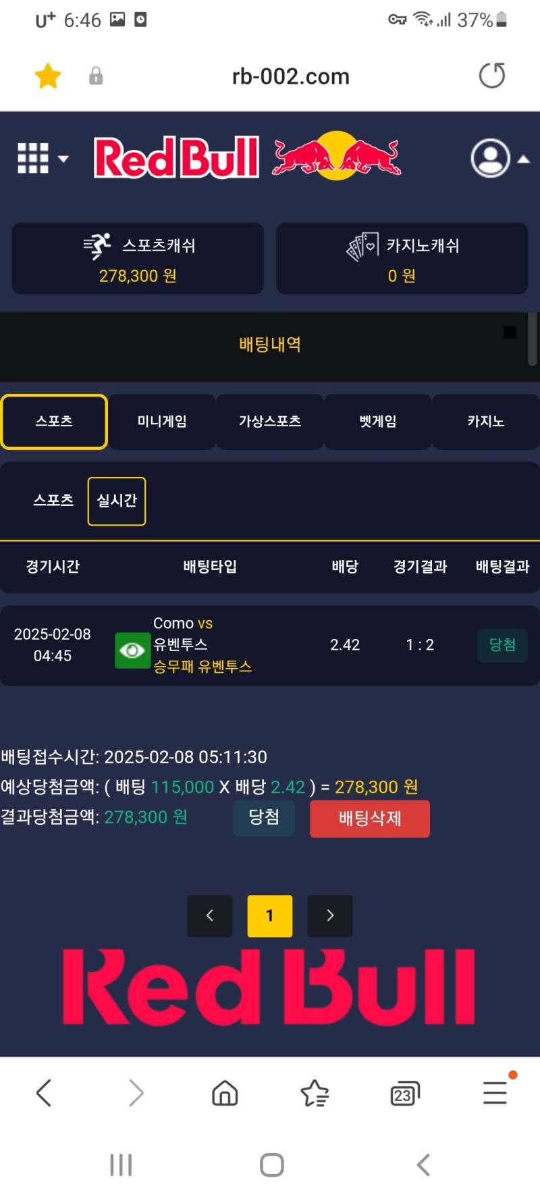Image resolution: width=540 pixels, height=1201 pixels.
Task: Tap the yellow bookmark star icon
Action: pyautogui.click(x=48, y=76)
